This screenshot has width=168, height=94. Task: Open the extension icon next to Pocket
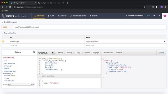tap(156, 7)
